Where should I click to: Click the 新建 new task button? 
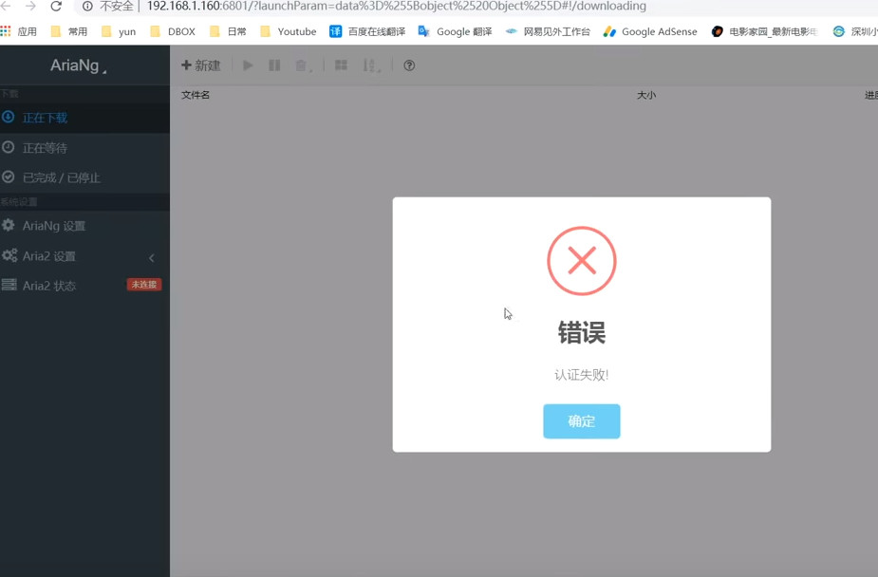click(201, 65)
